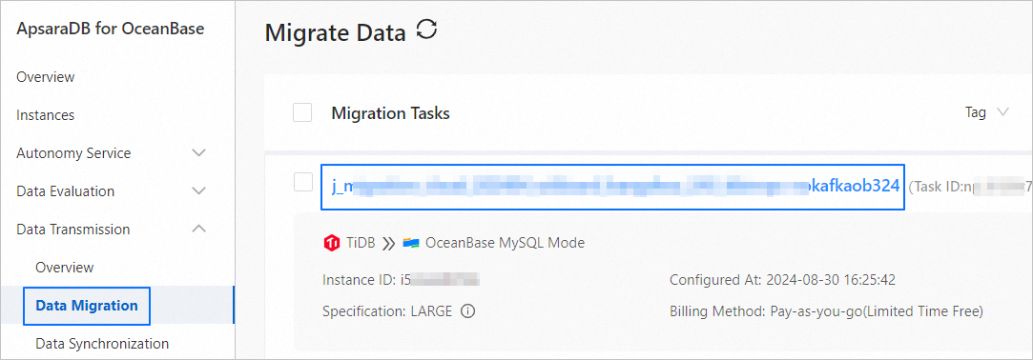
Task: Check the Migration Tasks select-all checkbox
Action: [x=302, y=112]
